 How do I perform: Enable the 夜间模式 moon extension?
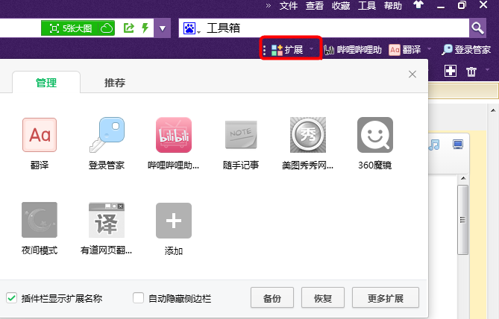[40, 220]
